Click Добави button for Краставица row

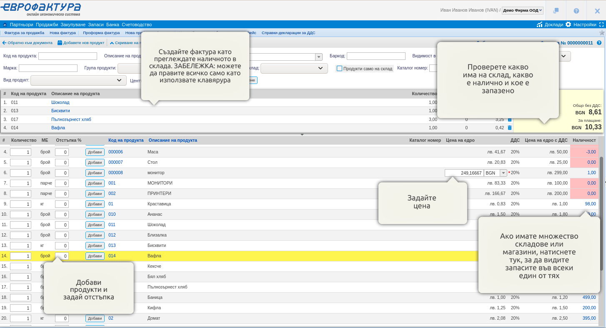(95, 204)
